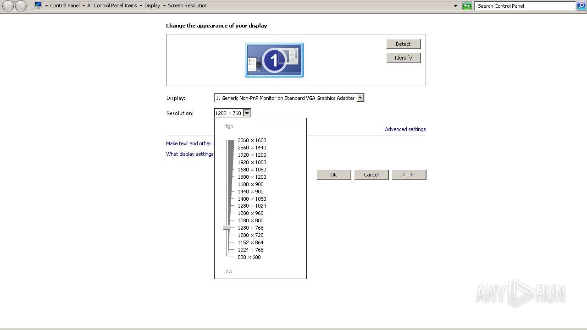Click the OK button

coord(333,175)
